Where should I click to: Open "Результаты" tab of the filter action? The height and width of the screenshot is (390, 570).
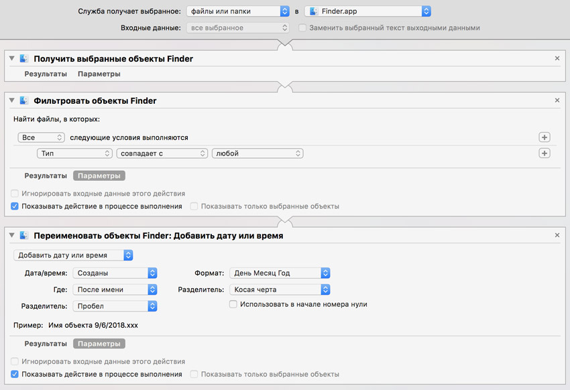click(46, 176)
